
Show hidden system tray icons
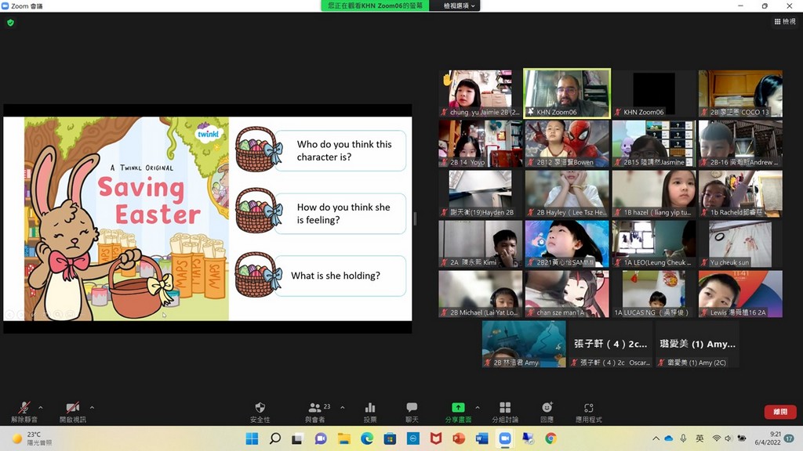pyautogui.click(x=656, y=438)
